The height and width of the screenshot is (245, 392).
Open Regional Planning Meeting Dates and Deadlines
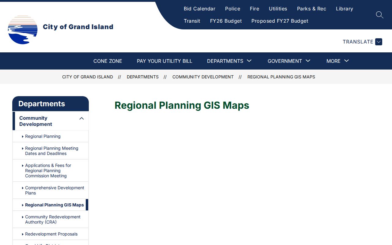pos(52,151)
